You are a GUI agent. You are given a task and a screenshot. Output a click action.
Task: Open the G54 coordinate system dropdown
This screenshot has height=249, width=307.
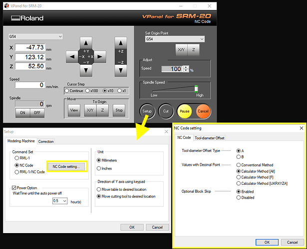(35, 36)
